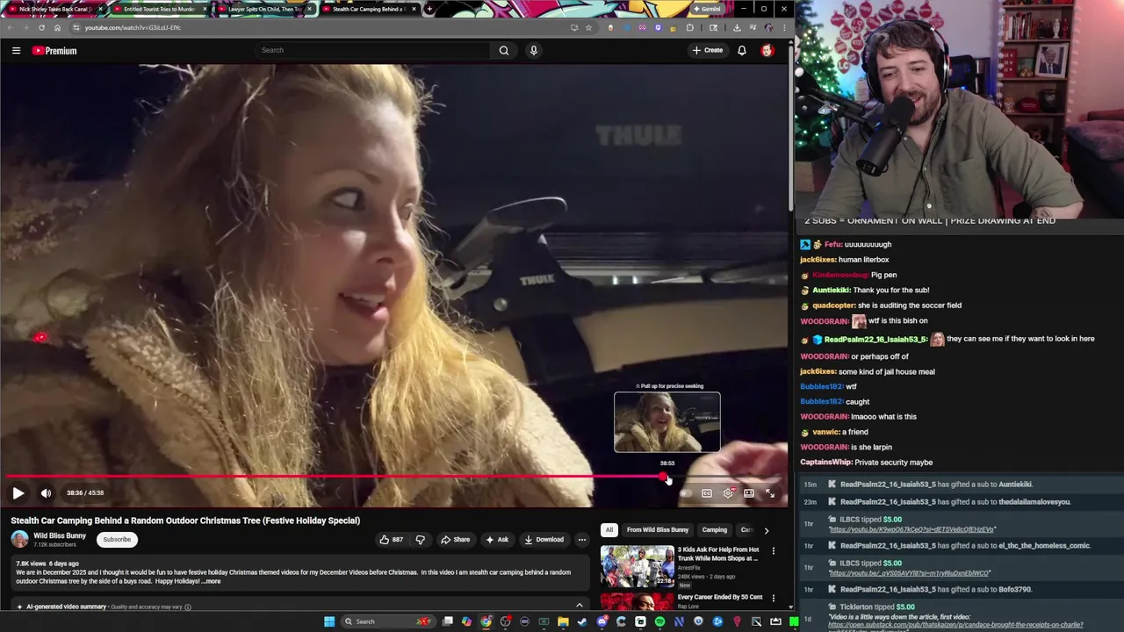This screenshot has width=1124, height=632.
Task: Collapse the AI-generated video summary chevron
Action: pos(579,606)
